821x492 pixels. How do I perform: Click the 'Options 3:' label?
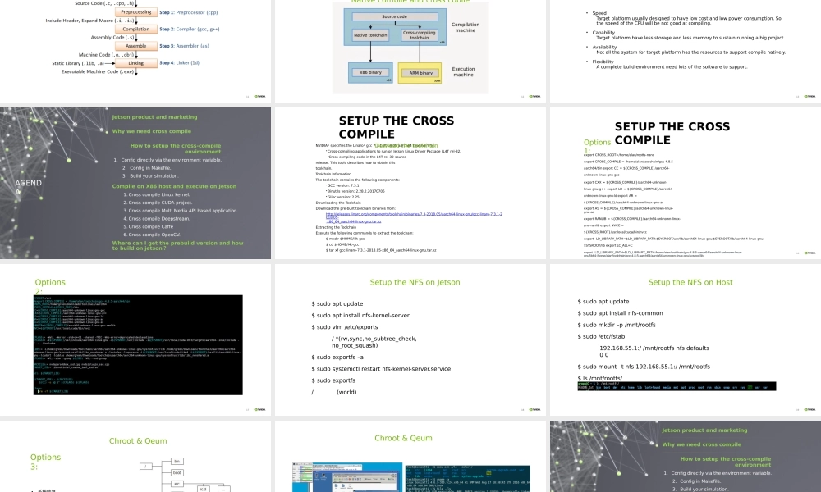coord(45,462)
